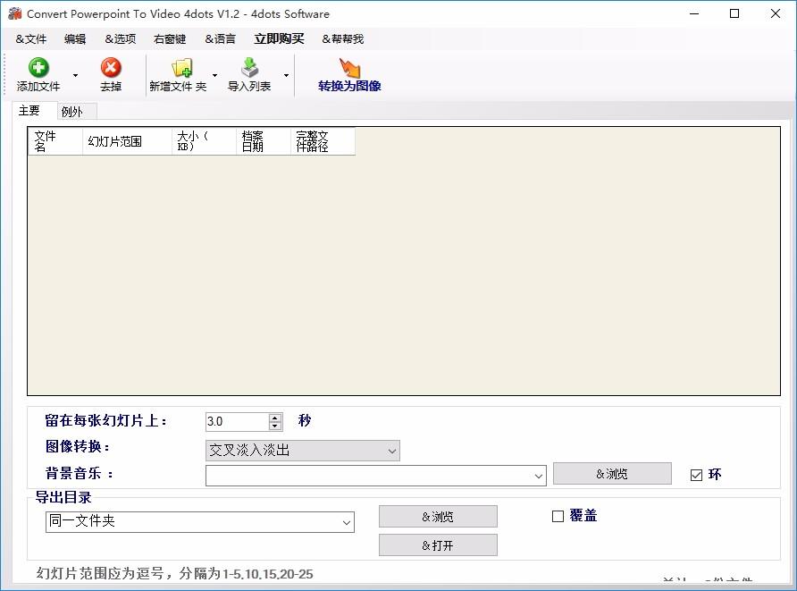Click the 大小(KB) column header
Screen dimensions: 797x591
pos(205,141)
